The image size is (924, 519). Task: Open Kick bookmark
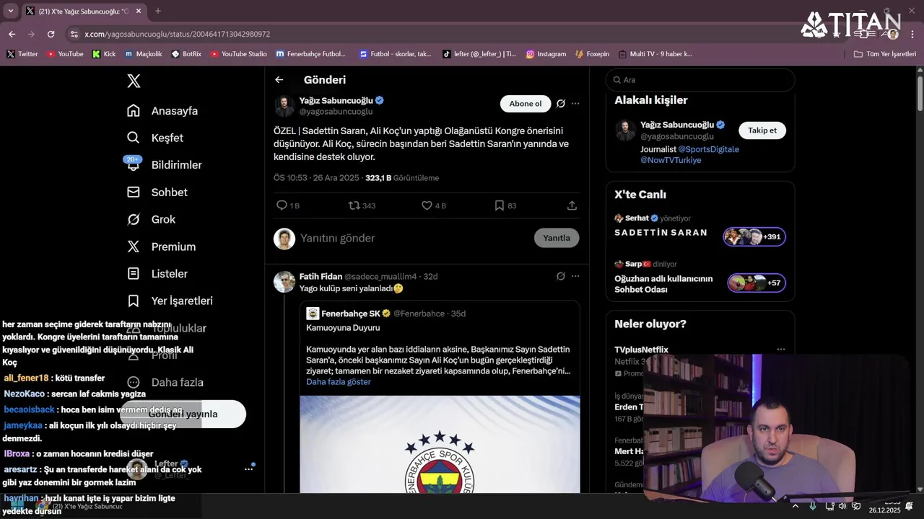point(104,54)
